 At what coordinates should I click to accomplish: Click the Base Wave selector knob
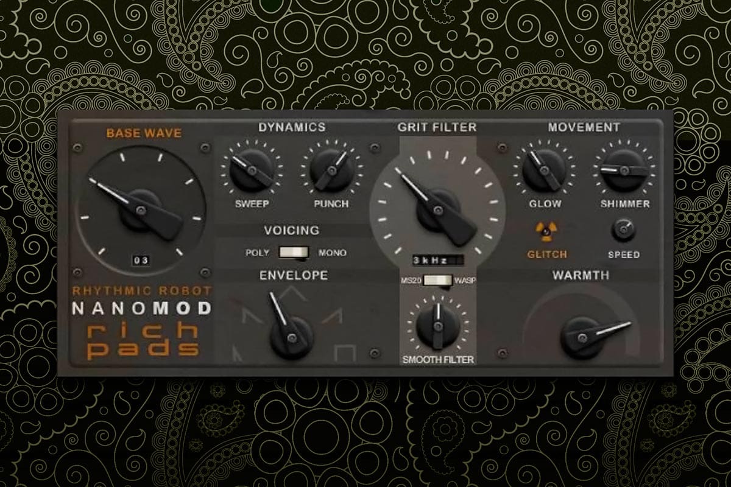coord(141,209)
